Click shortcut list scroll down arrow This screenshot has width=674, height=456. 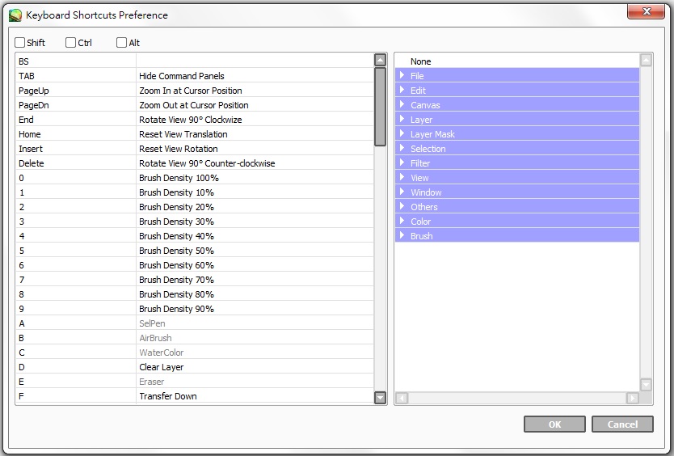pyautogui.click(x=380, y=398)
